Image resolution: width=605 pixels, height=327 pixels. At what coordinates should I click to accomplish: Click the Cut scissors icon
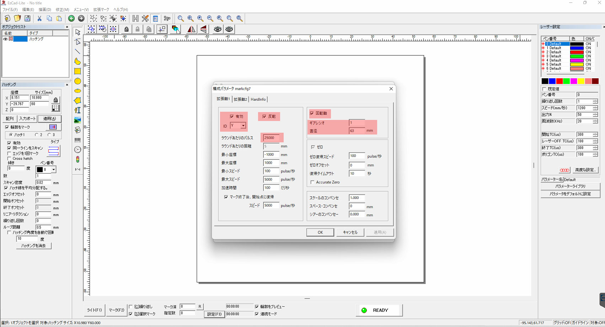(x=39, y=18)
